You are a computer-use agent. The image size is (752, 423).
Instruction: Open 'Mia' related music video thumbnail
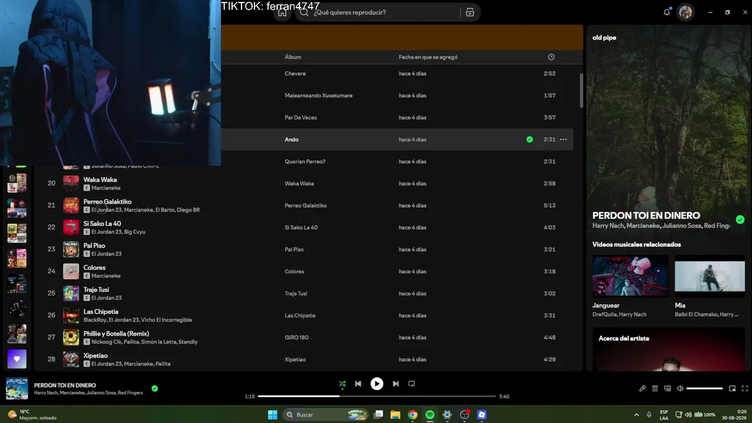point(710,276)
